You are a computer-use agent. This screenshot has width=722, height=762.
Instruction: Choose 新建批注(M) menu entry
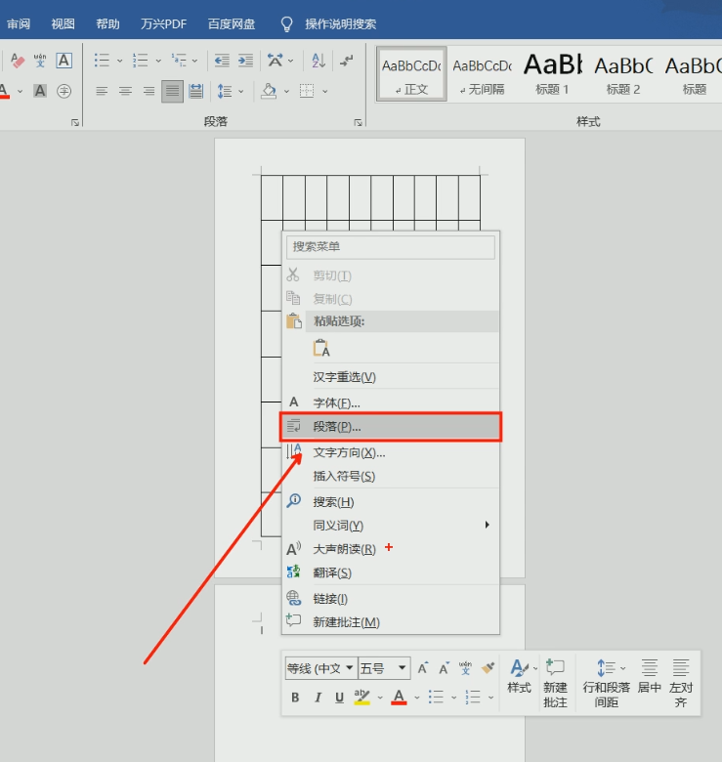point(391,622)
